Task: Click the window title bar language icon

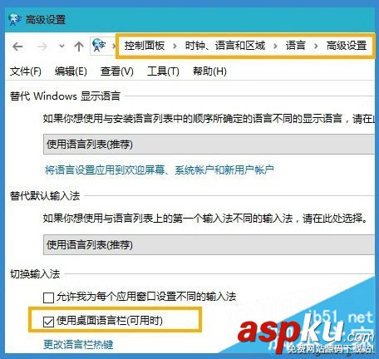Action: click(x=15, y=20)
